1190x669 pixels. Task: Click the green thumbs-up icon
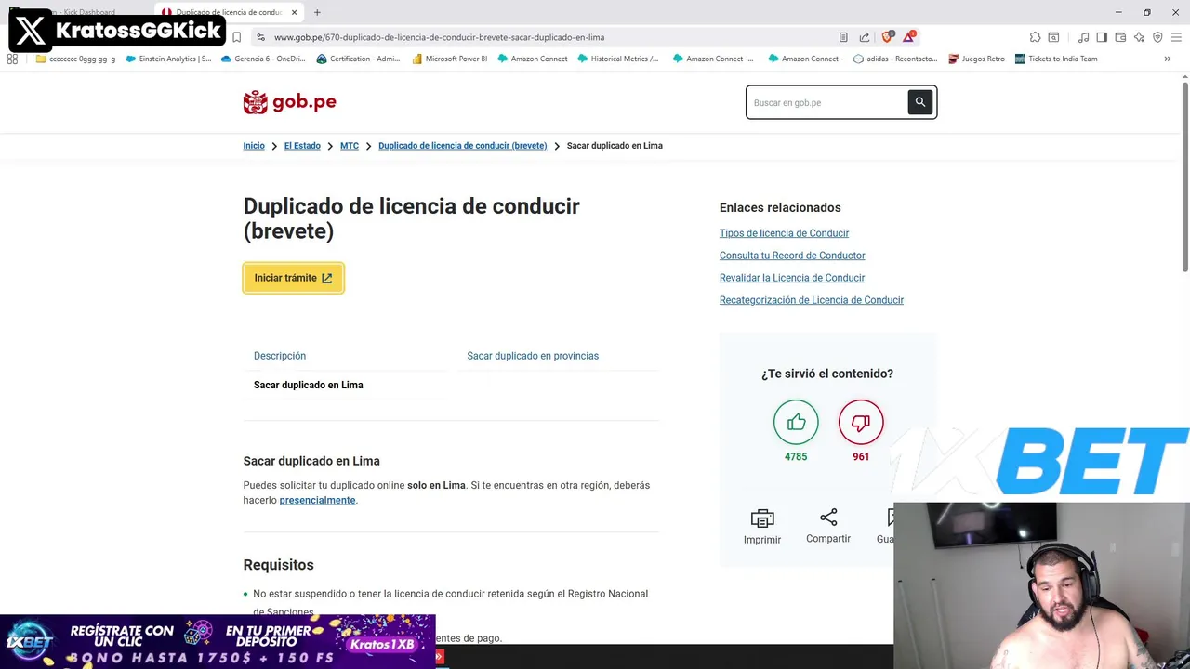(x=796, y=423)
